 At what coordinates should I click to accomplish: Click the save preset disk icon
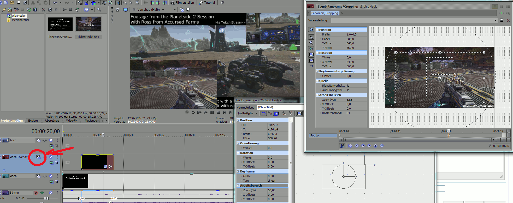click(502, 20)
